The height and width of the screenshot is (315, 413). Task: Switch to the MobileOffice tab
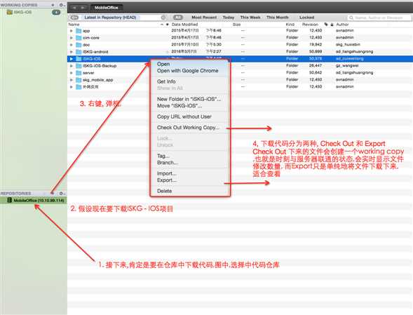107,8
